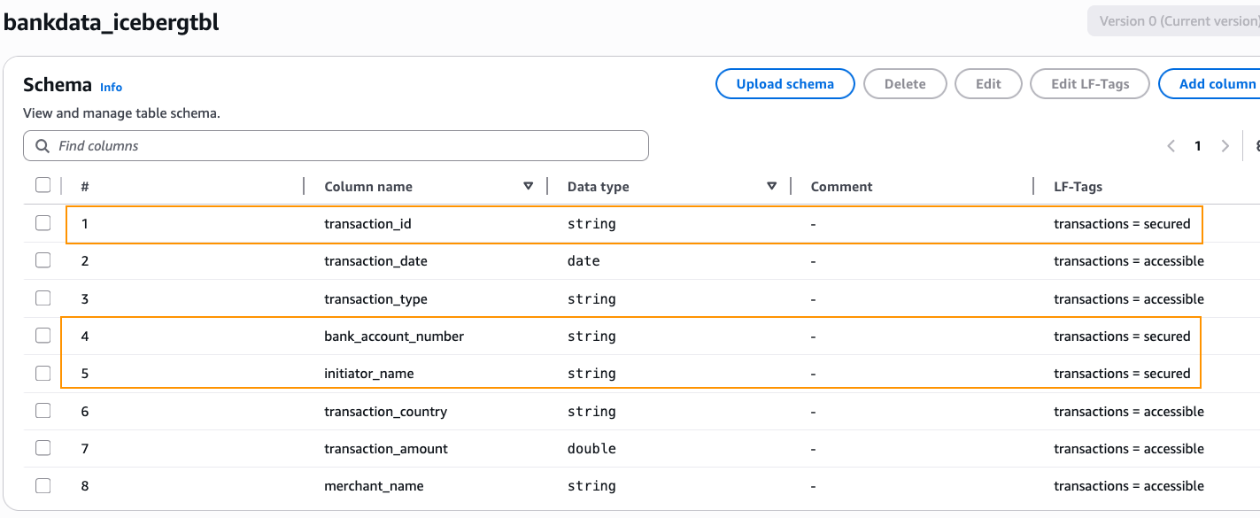This screenshot has height=518, width=1260.
Task: Click the Delete button
Action: pyautogui.click(x=905, y=84)
